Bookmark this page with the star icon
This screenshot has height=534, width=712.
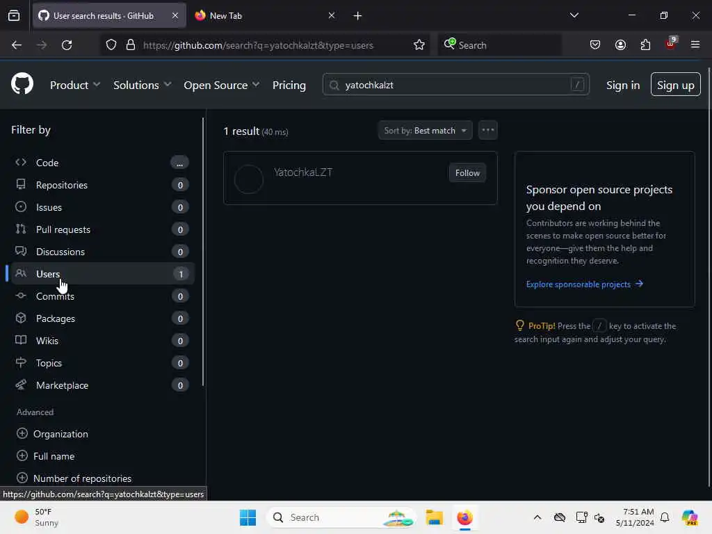click(x=419, y=45)
